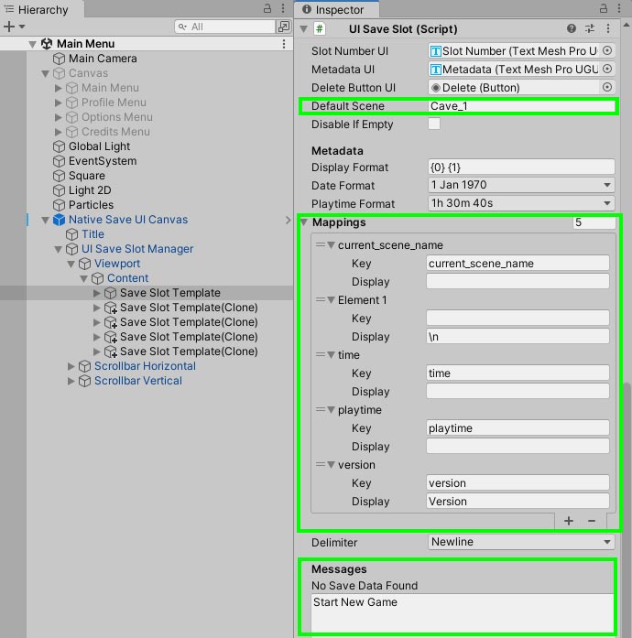The height and width of the screenshot is (638, 632).
Task: Click the drag handle of Element 1
Action: pos(321,300)
